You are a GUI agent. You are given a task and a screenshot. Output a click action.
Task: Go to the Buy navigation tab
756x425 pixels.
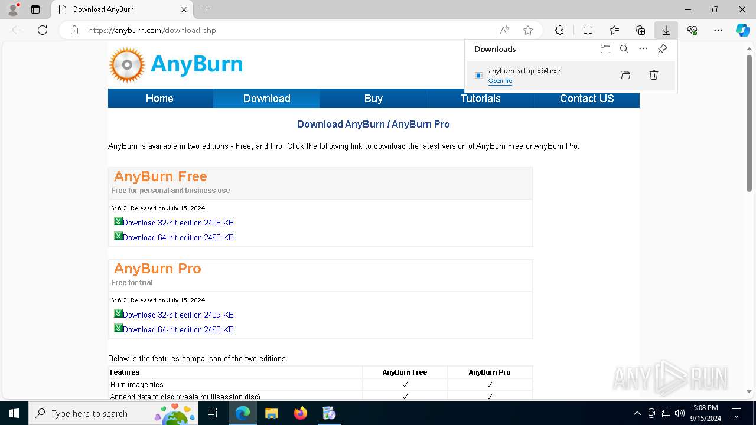click(x=373, y=99)
